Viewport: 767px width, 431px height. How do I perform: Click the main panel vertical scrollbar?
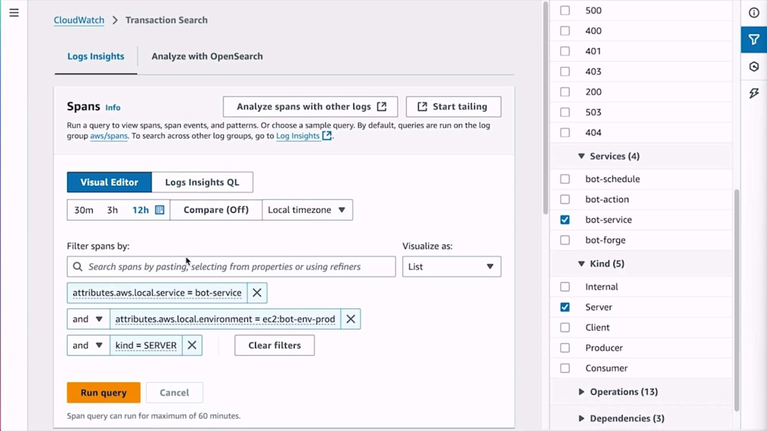coord(545,109)
